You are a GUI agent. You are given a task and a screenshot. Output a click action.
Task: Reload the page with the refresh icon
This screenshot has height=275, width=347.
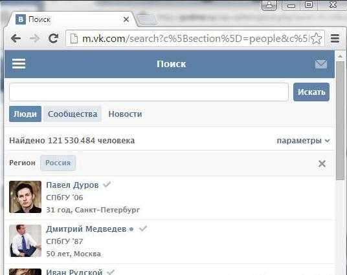point(53,38)
